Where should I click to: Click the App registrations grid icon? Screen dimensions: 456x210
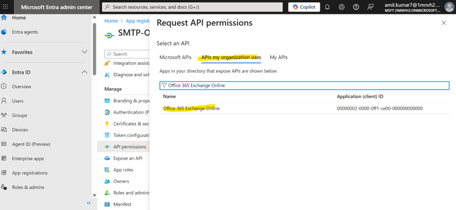pos(4,173)
